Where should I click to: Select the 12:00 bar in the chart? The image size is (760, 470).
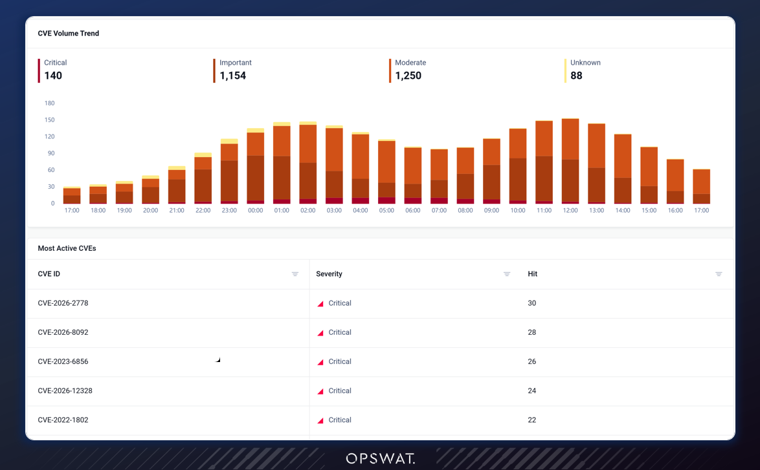(570, 161)
